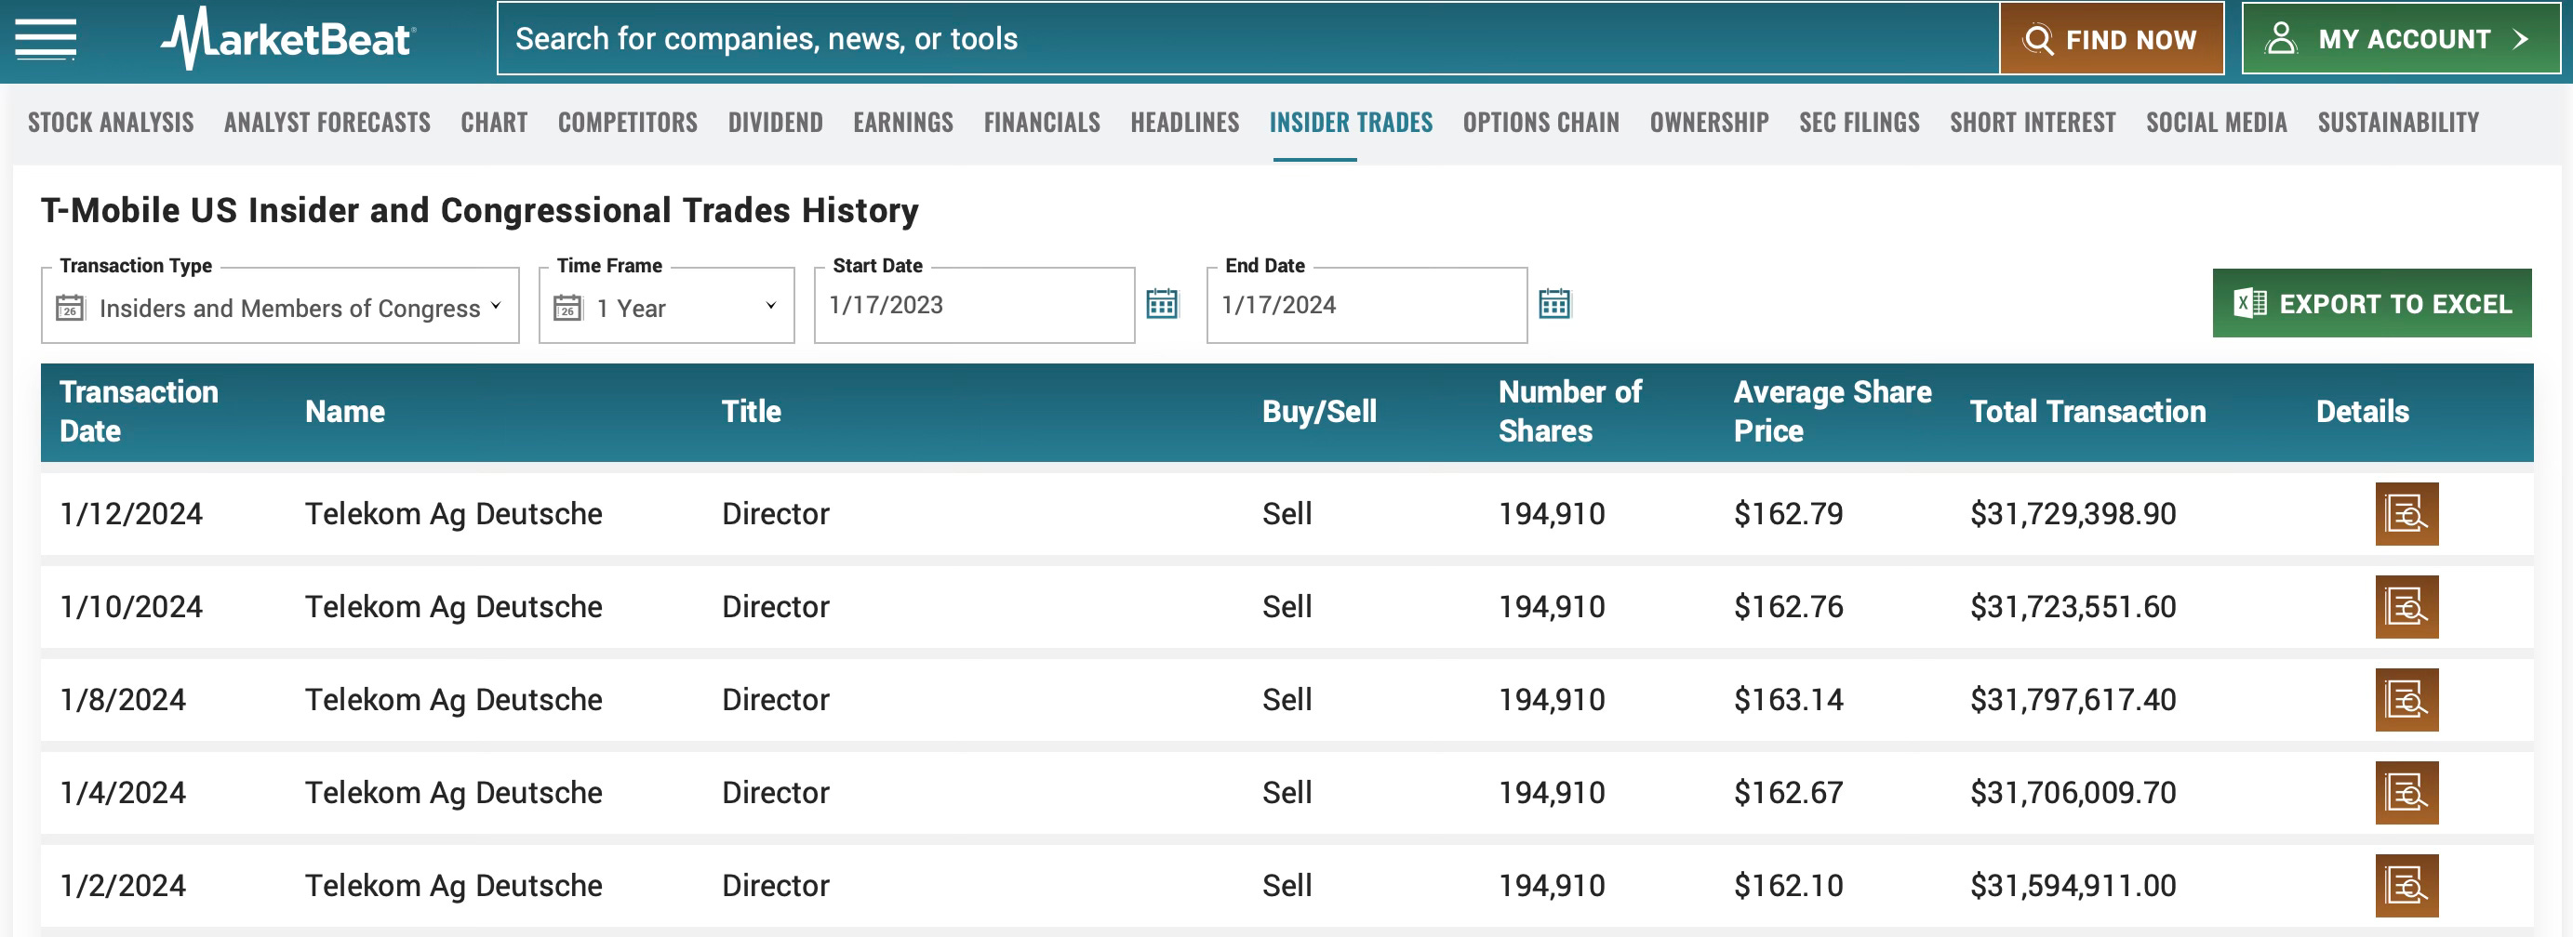Open the Short Interest tab
2573x937 pixels.
pyautogui.click(x=2033, y=122)
